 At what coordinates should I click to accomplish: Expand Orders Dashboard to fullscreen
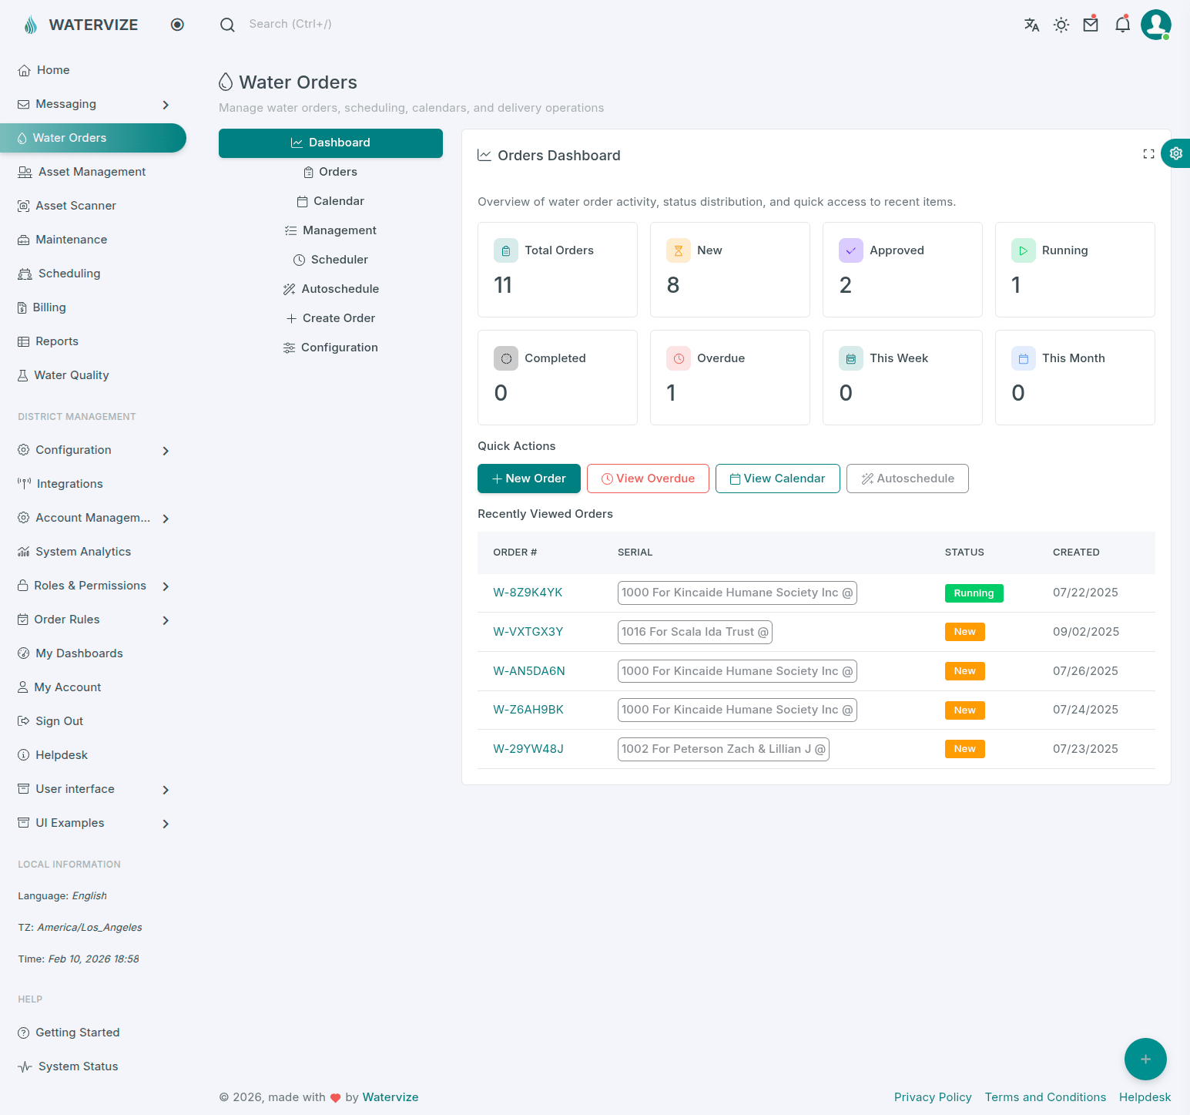[1148, 154]
